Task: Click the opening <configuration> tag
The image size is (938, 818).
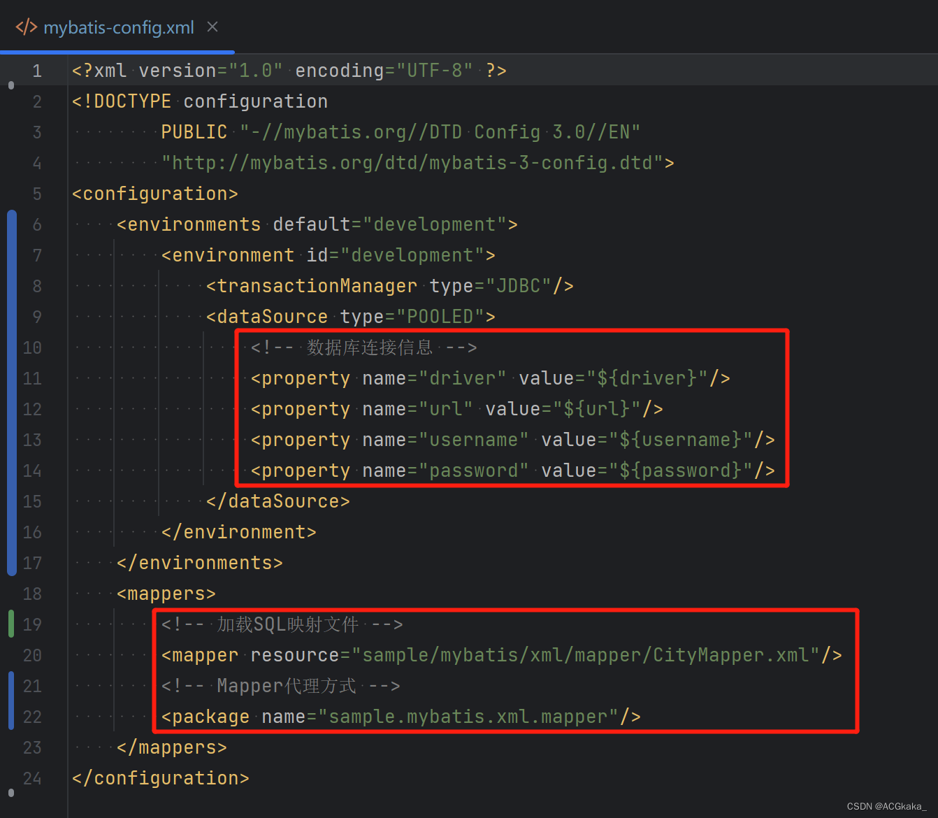Action: (x=155, y=194)
